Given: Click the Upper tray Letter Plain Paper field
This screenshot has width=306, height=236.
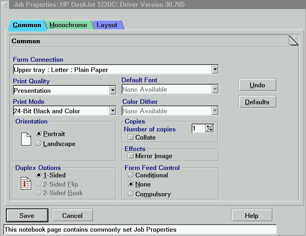Looking at the screenshot, I should (112, 70).
